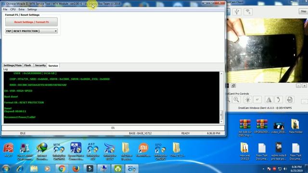Open Internet Download Manager desktop shortcut

(42, 152)
